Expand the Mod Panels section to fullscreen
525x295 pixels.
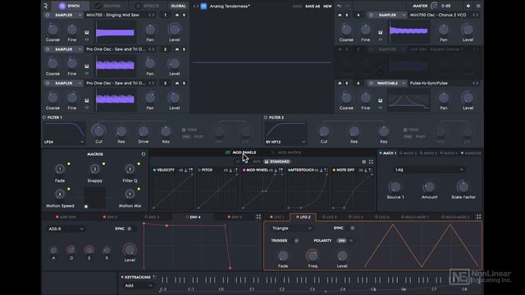point(371,162)
